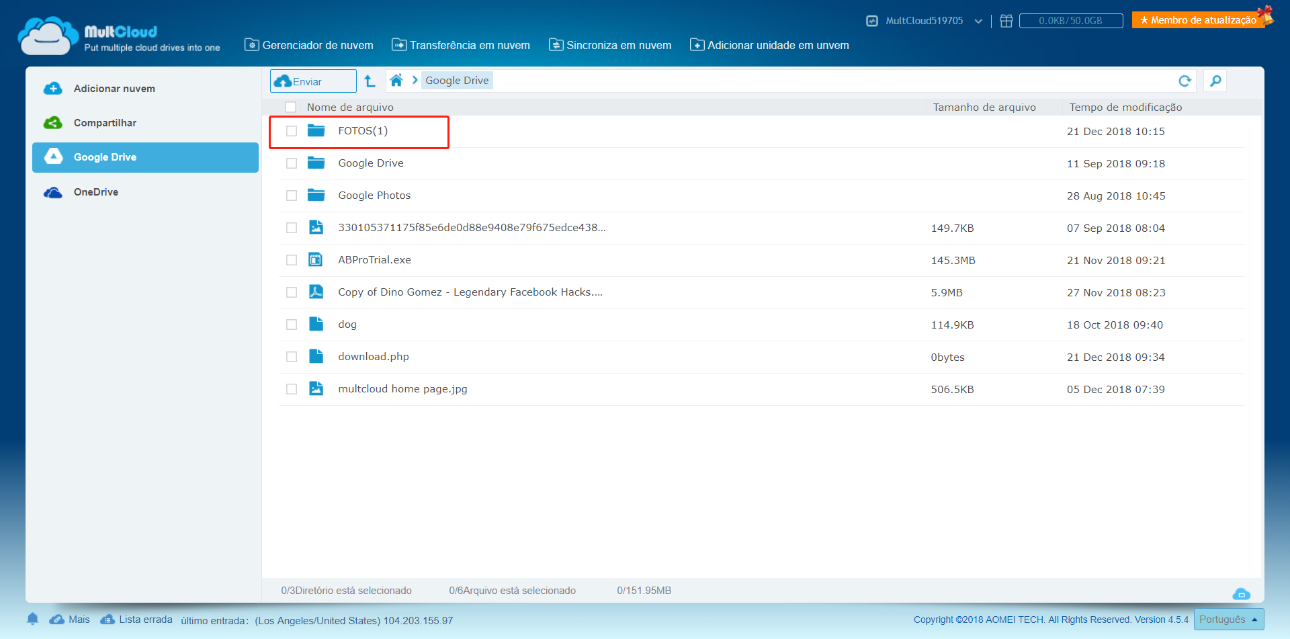1290x639 pixels.
Task: Open the multcloud home page.jpg file
Action: 402,389
